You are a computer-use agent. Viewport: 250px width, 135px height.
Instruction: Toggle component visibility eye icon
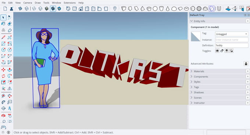pyautogui.click(x=217, y=51)
